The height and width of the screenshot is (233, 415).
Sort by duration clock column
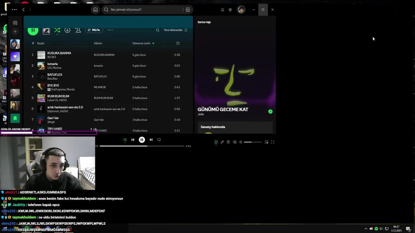pos(178,43)
